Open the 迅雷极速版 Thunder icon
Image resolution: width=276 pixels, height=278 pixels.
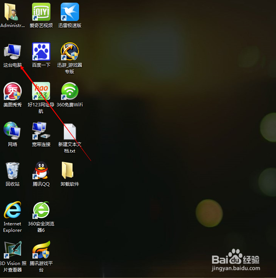pos(70,12)
